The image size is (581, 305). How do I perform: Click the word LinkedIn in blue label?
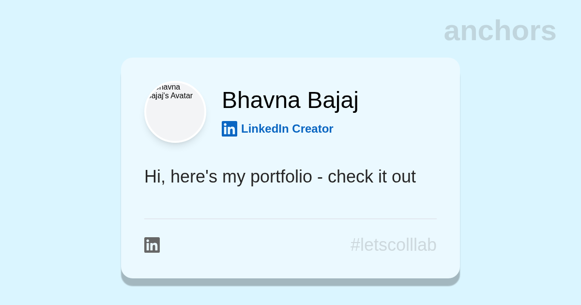(265, 129)
